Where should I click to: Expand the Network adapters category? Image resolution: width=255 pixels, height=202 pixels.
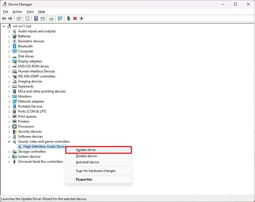point(9,101)
